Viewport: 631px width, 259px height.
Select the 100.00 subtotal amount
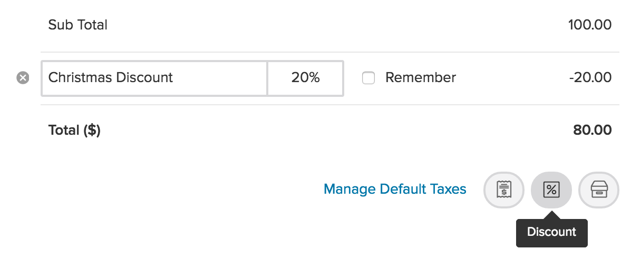click(590, 25)
